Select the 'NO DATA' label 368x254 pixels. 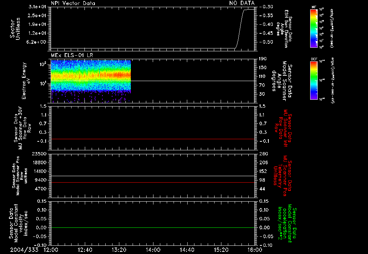tap(242, 3)
